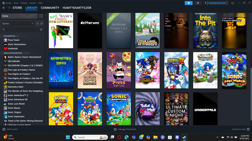Open the View menu

pyautogui.click(x=16, y=3)
